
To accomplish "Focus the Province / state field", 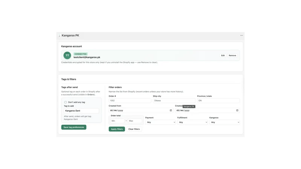I will [x=219, y=101].
